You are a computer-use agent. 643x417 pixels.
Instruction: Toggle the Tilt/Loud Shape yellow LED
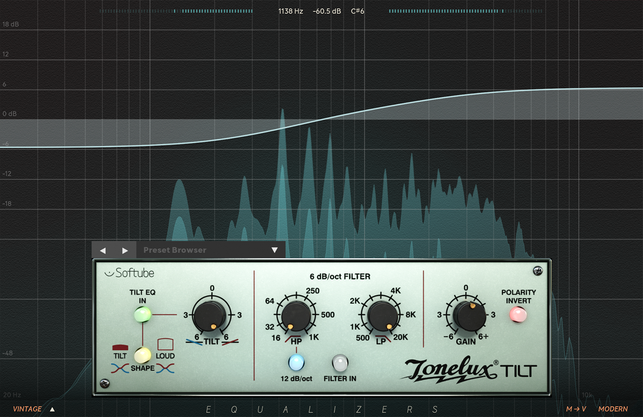pos(142,355)
